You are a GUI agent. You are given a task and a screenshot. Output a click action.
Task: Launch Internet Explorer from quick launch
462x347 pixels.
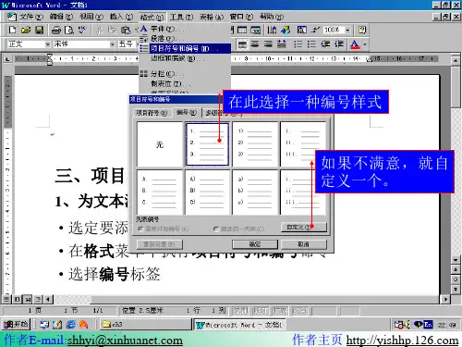[x=71, y=325]
